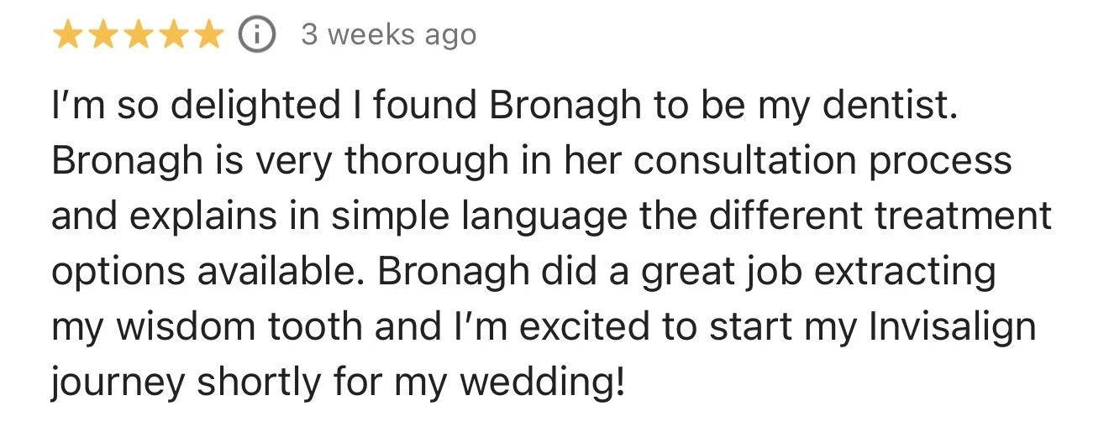The image size is (1109, 437).
Task: Open the review info circle icon
Action: (x=258, y=35)
